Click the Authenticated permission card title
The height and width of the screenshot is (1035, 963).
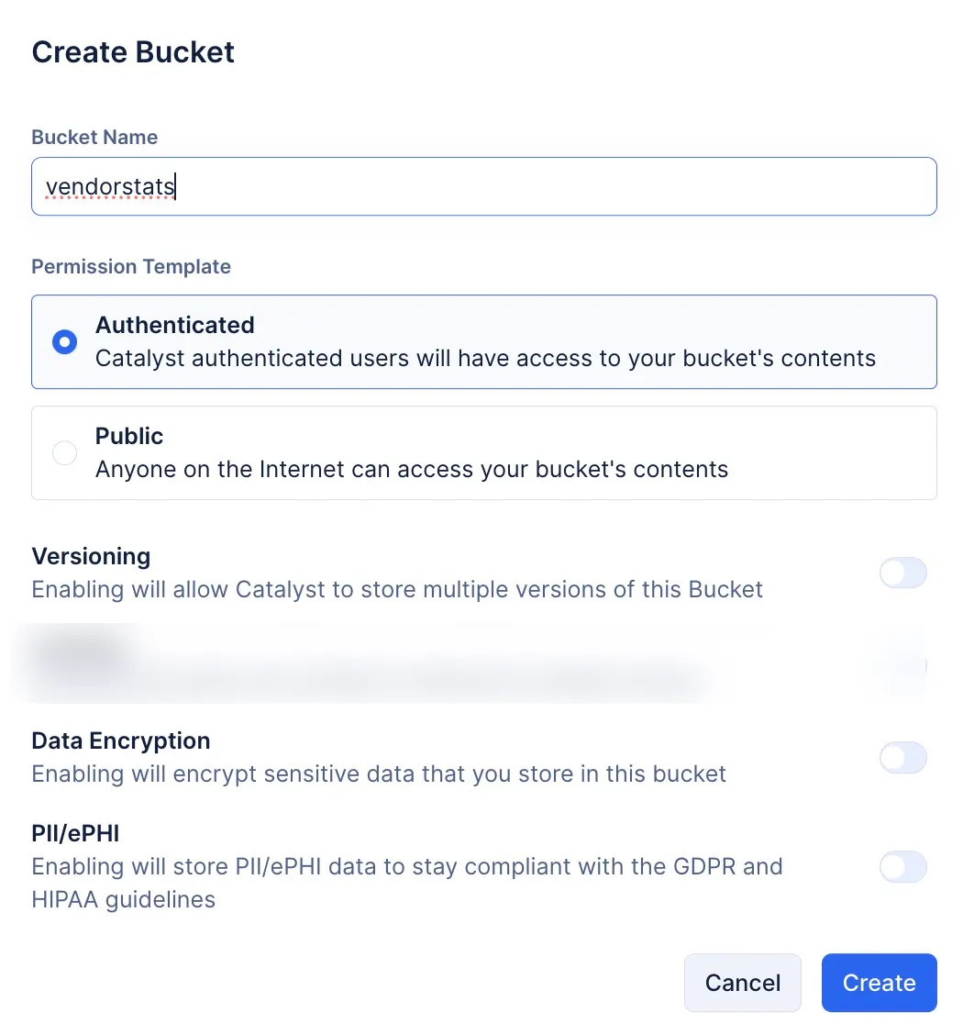(175, 325)
